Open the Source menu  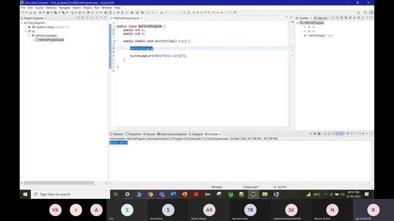coord(39,8)
